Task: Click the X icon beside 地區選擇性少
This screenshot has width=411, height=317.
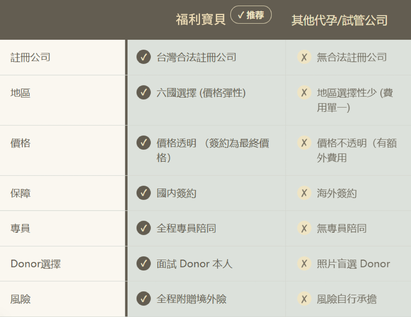Action: [x=304, y=93]
